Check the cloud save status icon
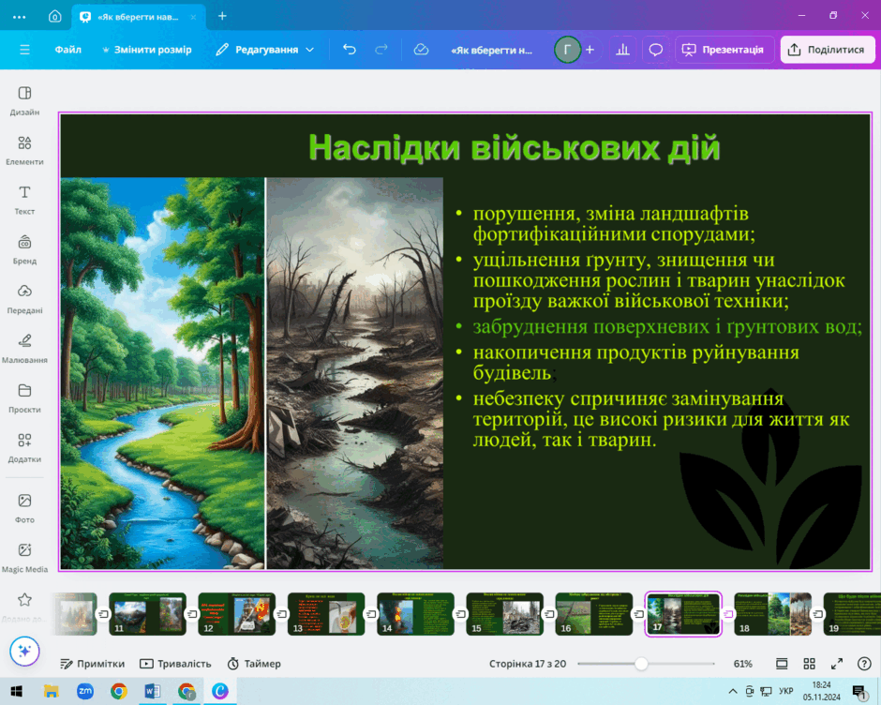 pyautogui.click(x=421, y=50)
